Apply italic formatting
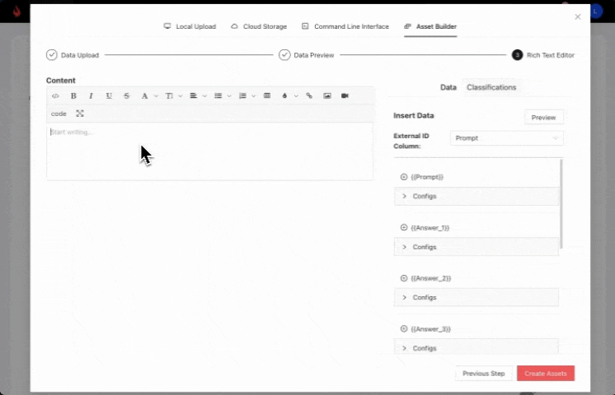 91,95
